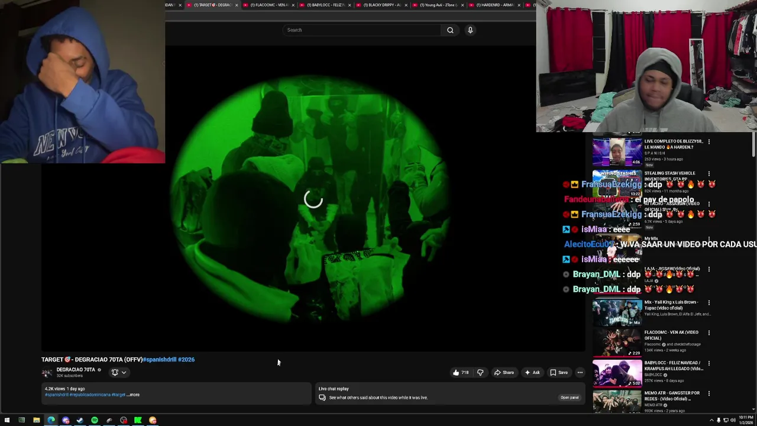
Task: Open the DEGRACIAO 70TA channel name link
Action: click(x=76, y=370)
